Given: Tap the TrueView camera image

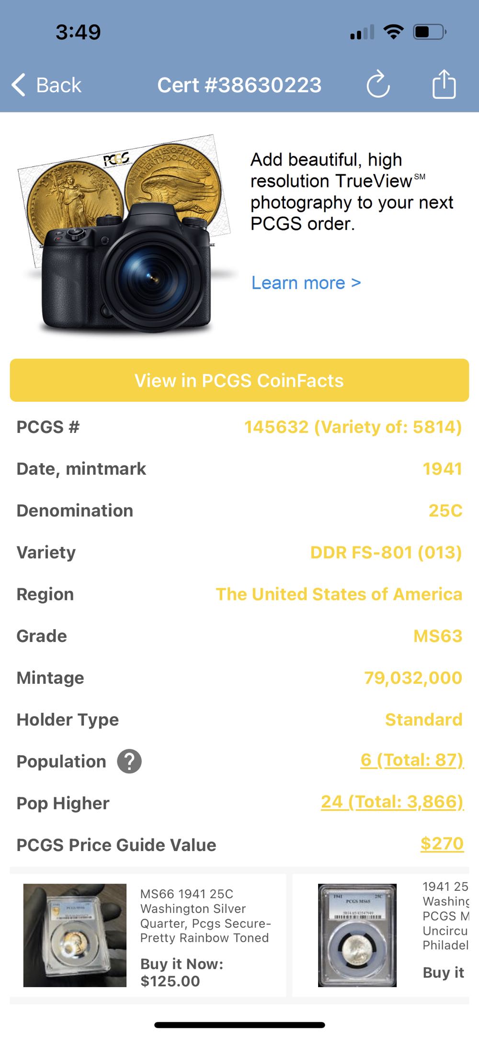Looking at the screenshot, I should (x=125, y=235).
